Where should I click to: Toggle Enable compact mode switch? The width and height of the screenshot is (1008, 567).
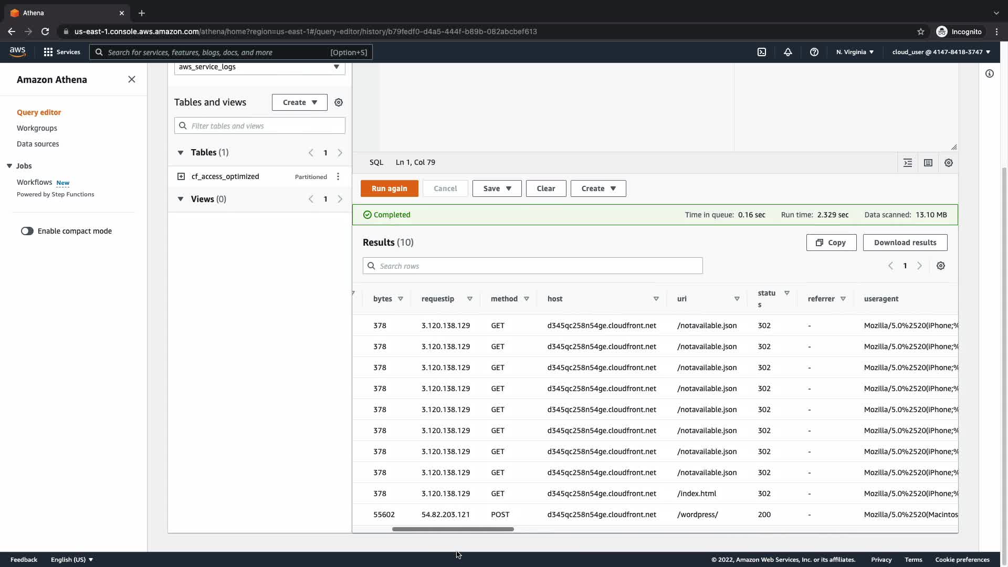27,231
